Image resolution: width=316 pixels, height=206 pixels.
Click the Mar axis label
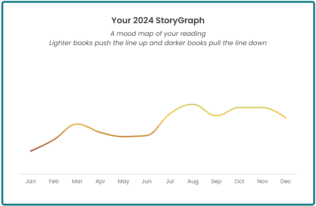pyautogui.click(x=77, y=181)
